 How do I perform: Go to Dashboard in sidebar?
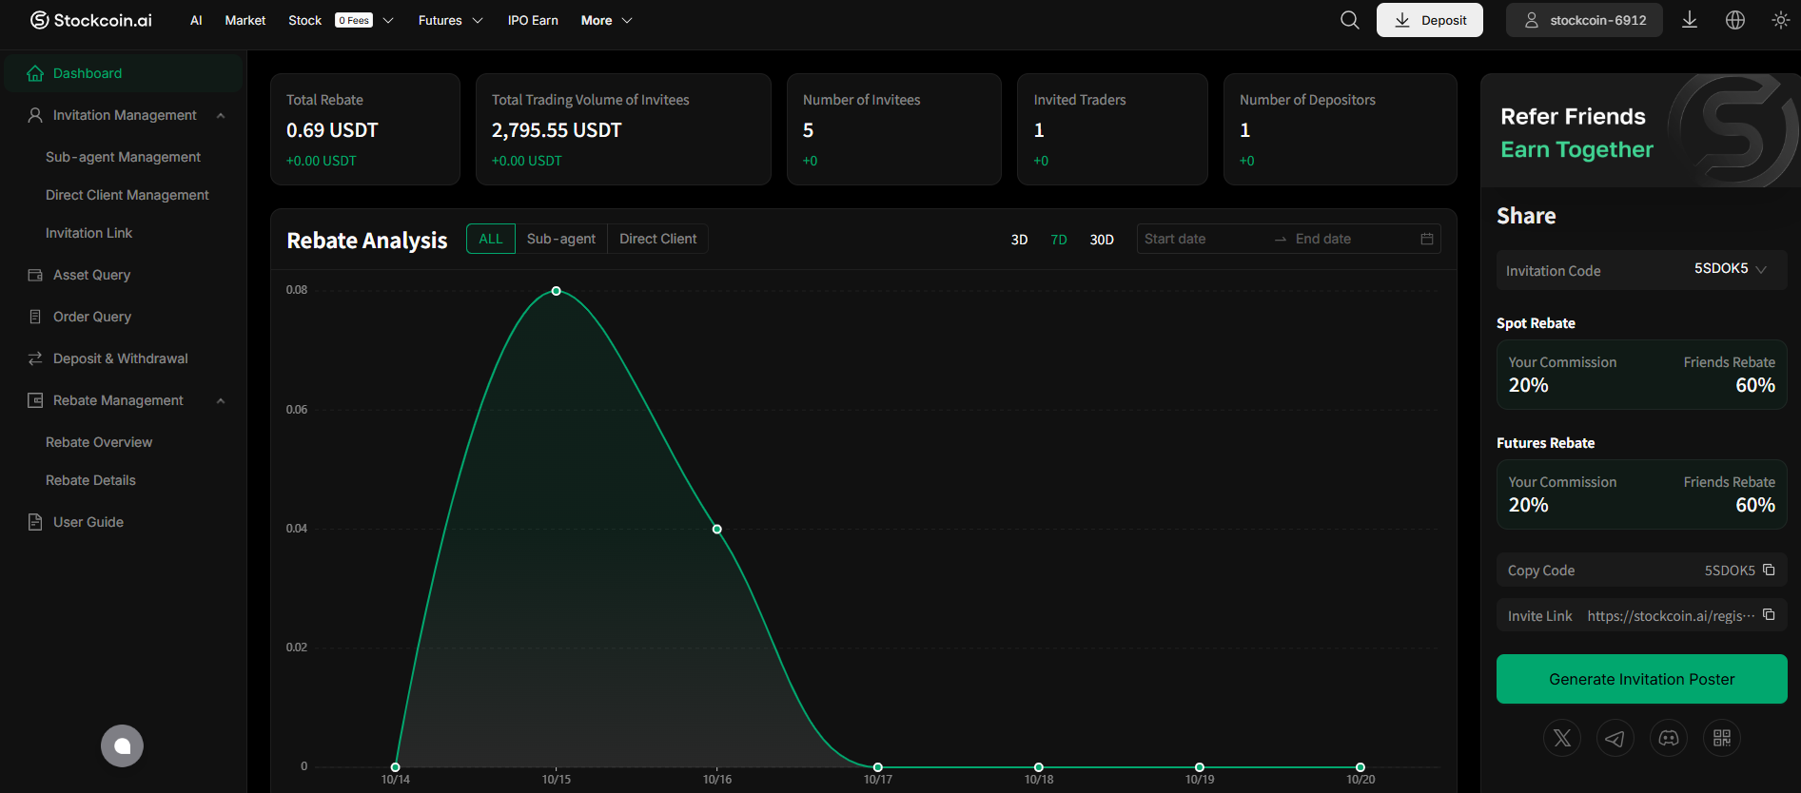pyautogui.click(x=124, y=73)
